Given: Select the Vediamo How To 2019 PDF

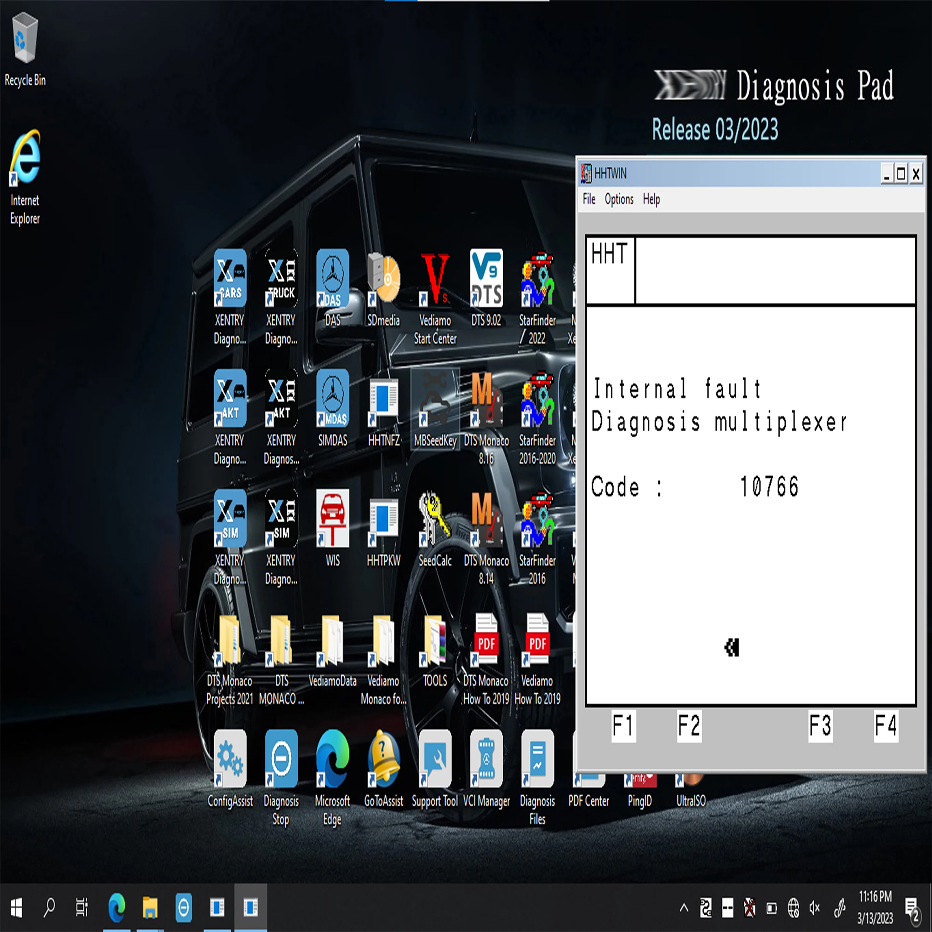Looking at the screenshot, I should point(537,659).
